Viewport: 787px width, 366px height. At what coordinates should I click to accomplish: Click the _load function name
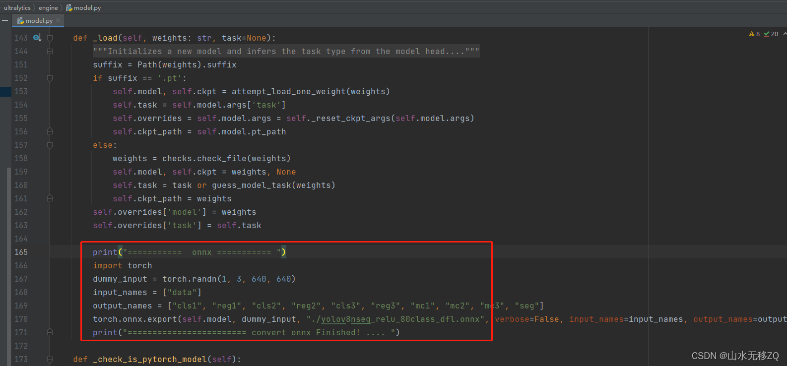(105, 38)
